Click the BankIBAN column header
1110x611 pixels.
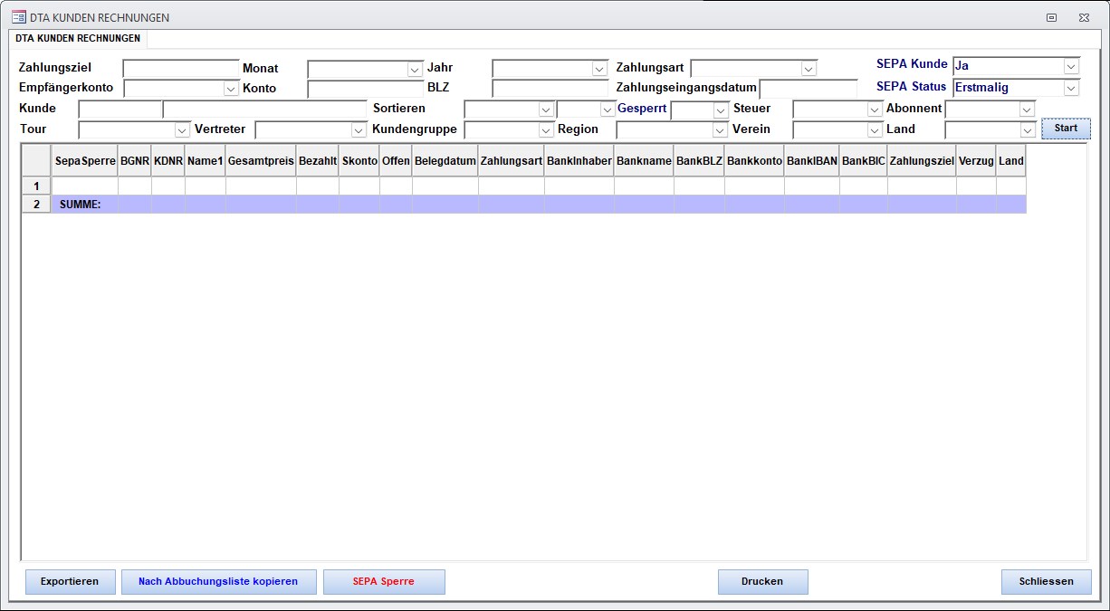coord(811,160)
